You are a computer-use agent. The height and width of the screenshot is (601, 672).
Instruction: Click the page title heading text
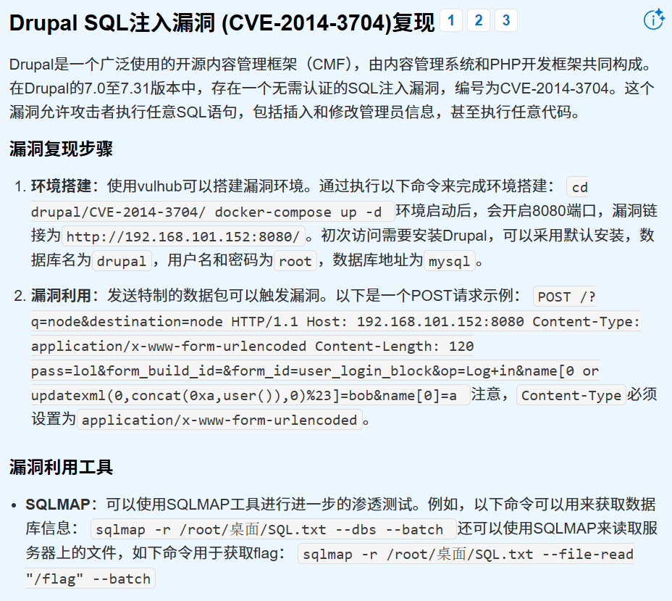coord(222,22)
